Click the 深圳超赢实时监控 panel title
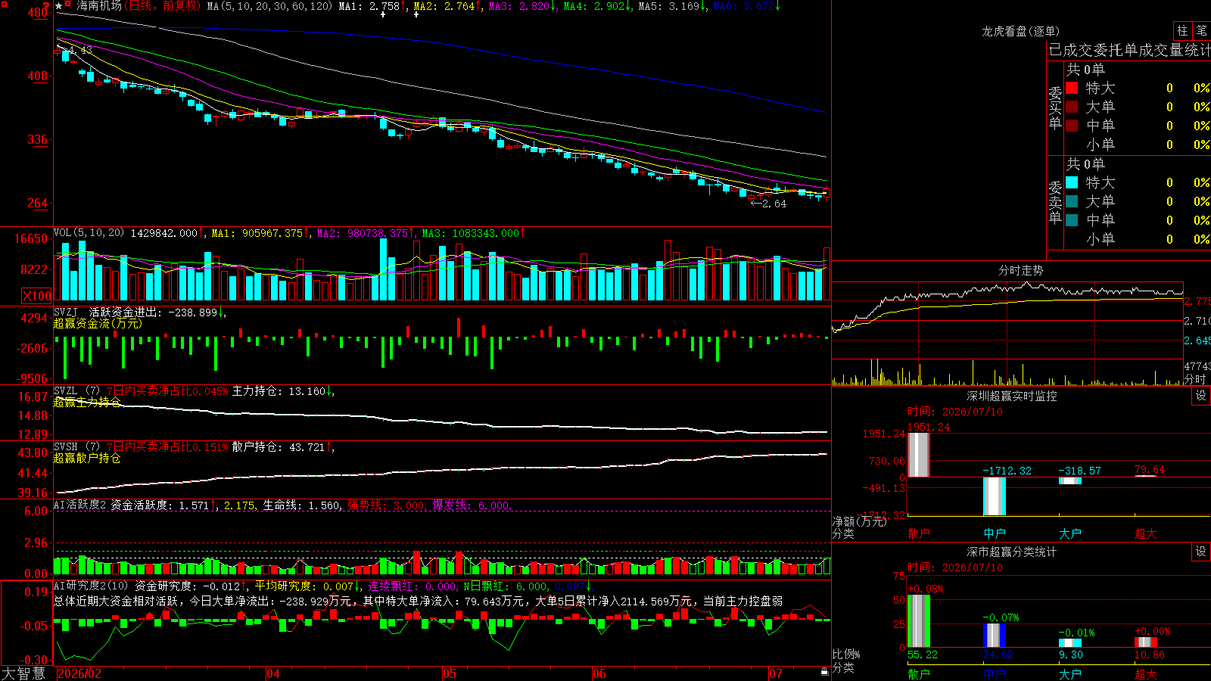 pyautogui.click(x=1012, y=396)
